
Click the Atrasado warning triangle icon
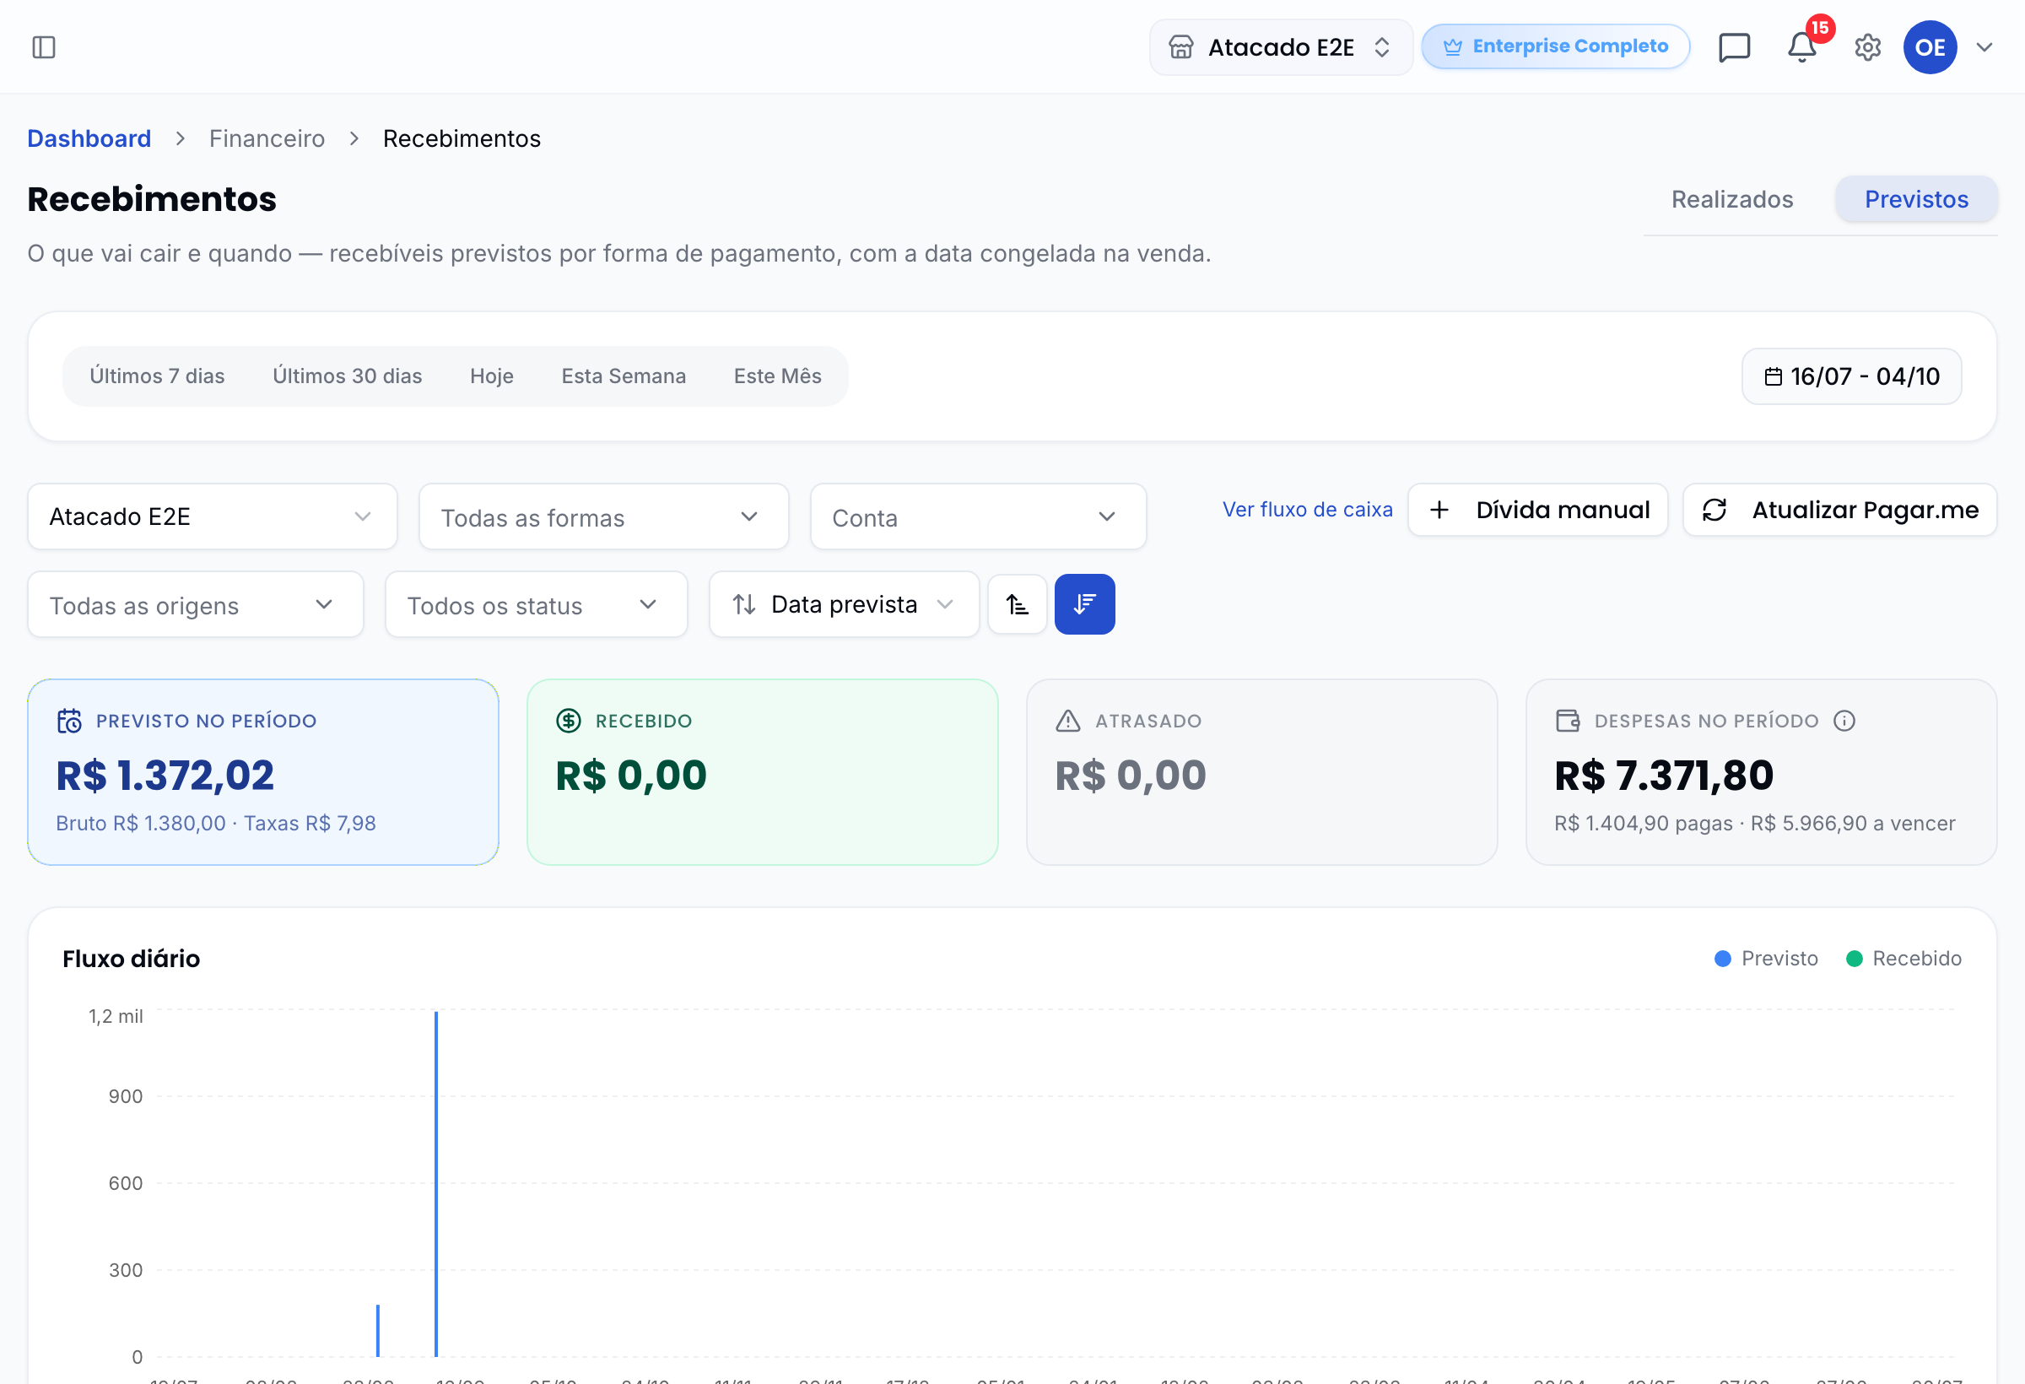pos(1067,721)
